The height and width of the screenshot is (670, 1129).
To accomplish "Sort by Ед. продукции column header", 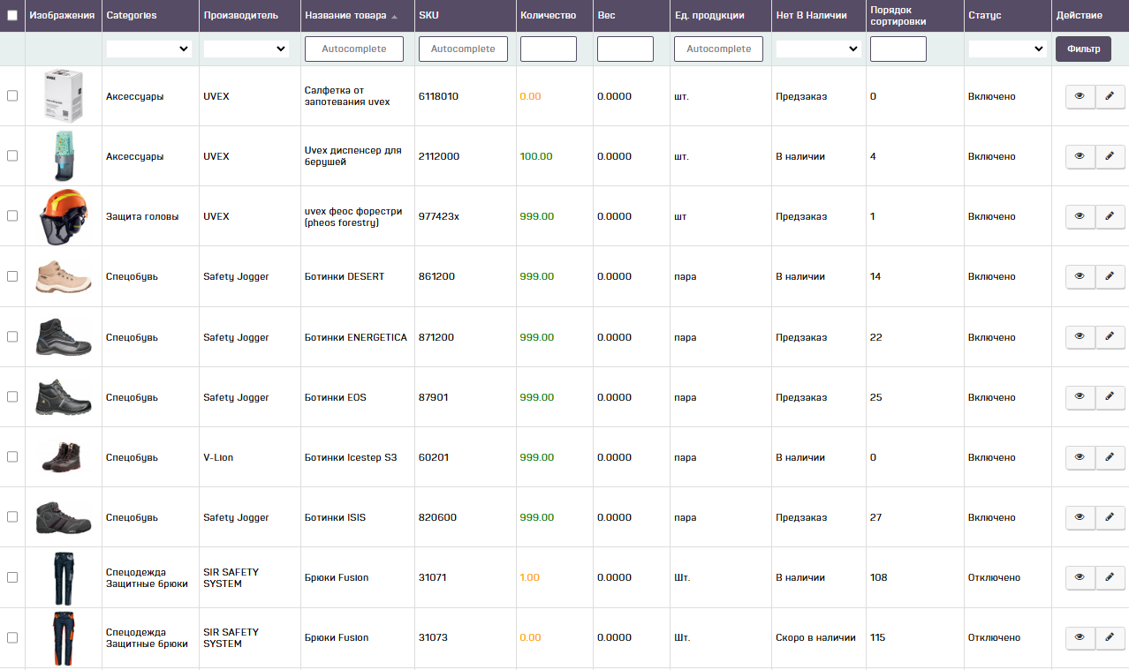I will tap(708, 15).
